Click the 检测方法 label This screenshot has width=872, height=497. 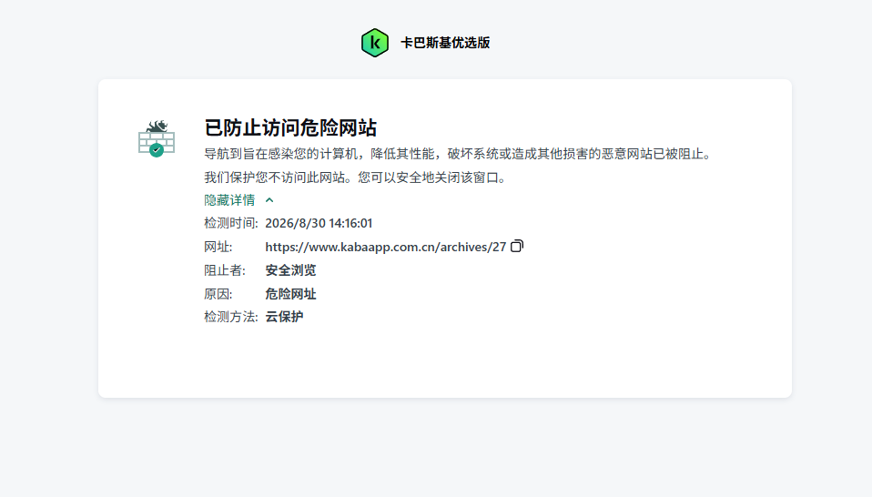tap(231, 317)
